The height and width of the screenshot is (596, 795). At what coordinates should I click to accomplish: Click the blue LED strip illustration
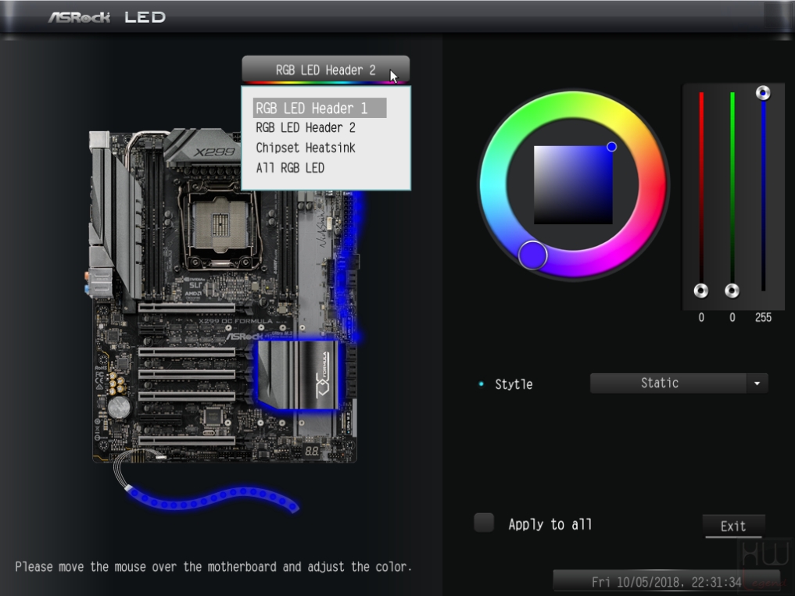[213, 498]
